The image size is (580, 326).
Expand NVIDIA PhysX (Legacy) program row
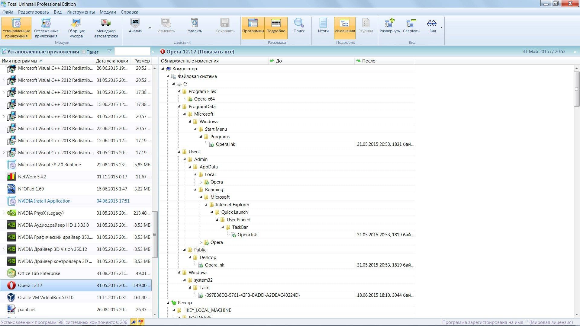click(x=3, y=213)
